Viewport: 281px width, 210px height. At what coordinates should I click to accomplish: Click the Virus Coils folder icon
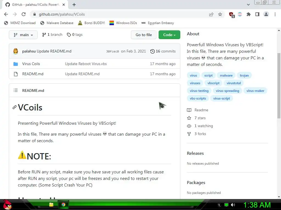coord(16,64)
